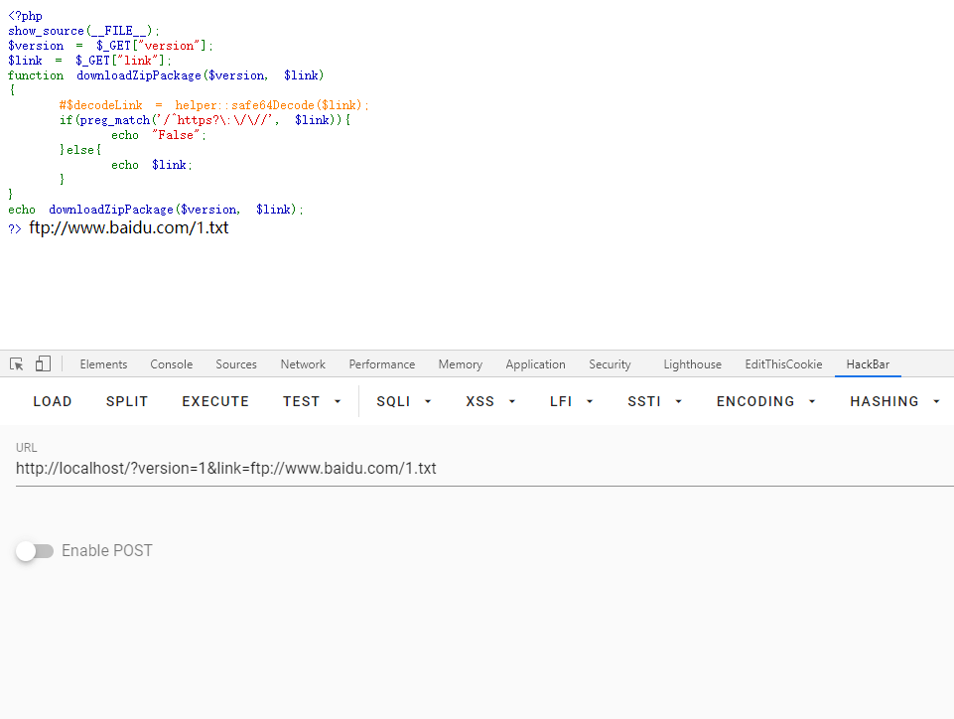This screenshot has width=954, height=719.
Task: Open the ENCODING dropdown
Action: tap(766, 401)
